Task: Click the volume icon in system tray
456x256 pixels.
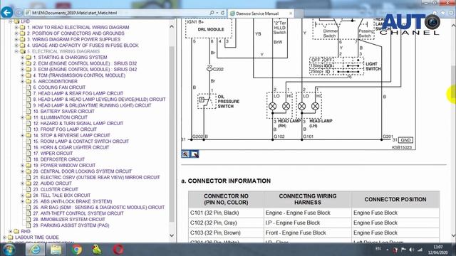Action: tap(412, 250)
